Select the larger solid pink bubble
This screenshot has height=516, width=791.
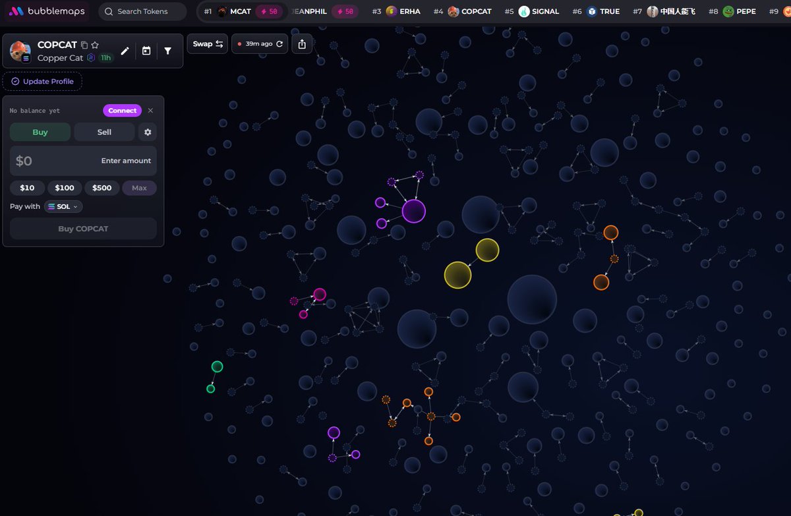tap(320, 295)
